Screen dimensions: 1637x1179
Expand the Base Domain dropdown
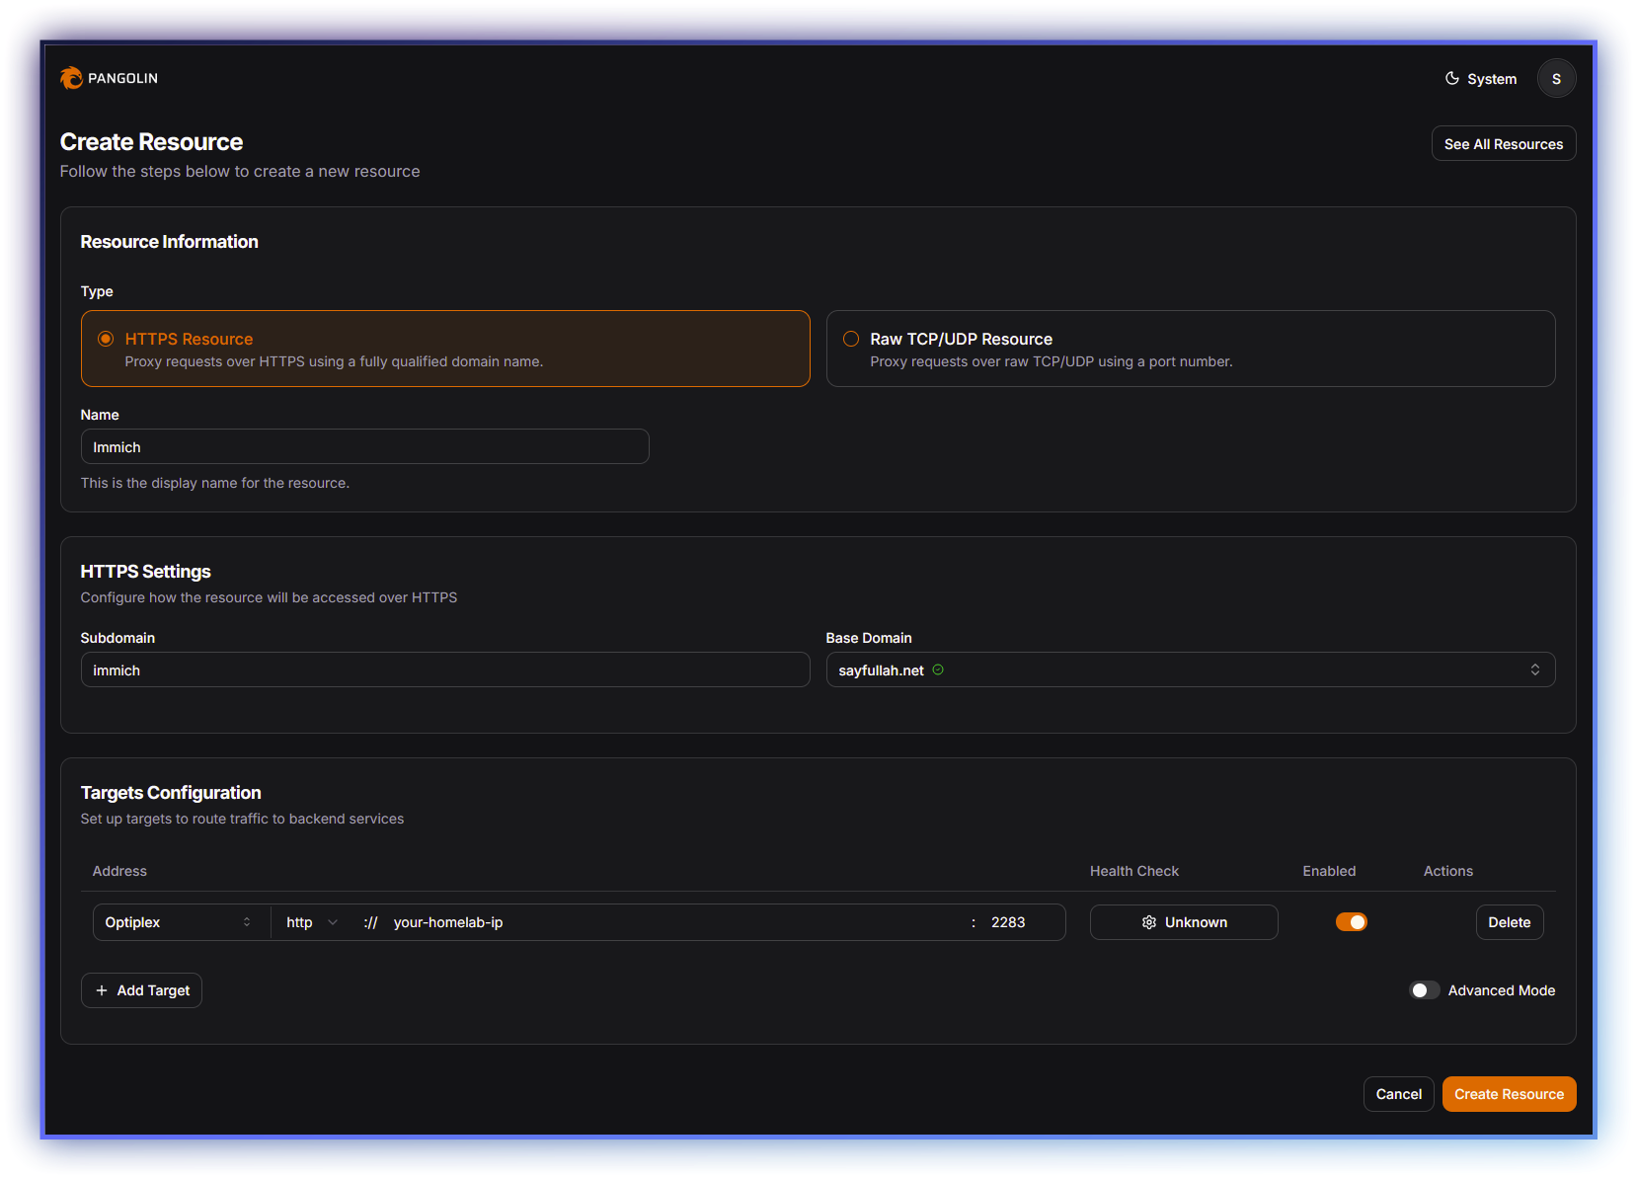(1190, 669)
